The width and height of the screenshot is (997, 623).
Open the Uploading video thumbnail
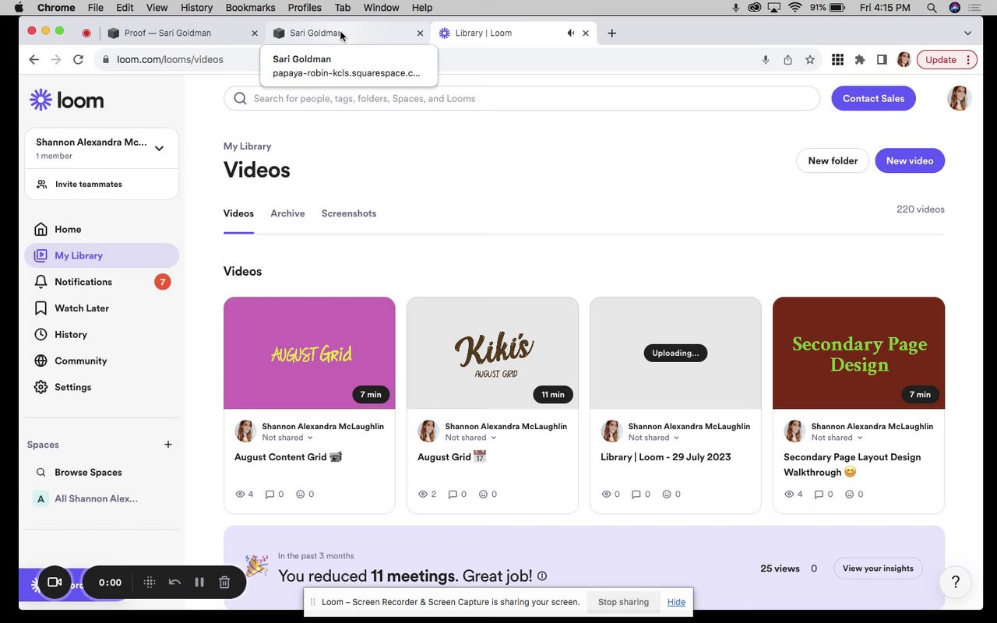point(675,353)
